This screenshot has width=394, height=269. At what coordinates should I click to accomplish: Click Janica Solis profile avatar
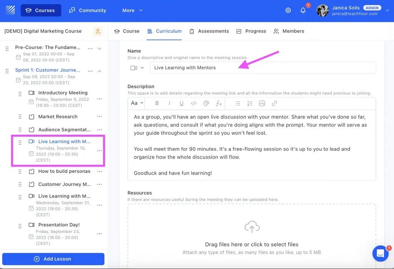pyautogui.click(x=323, y=10)
